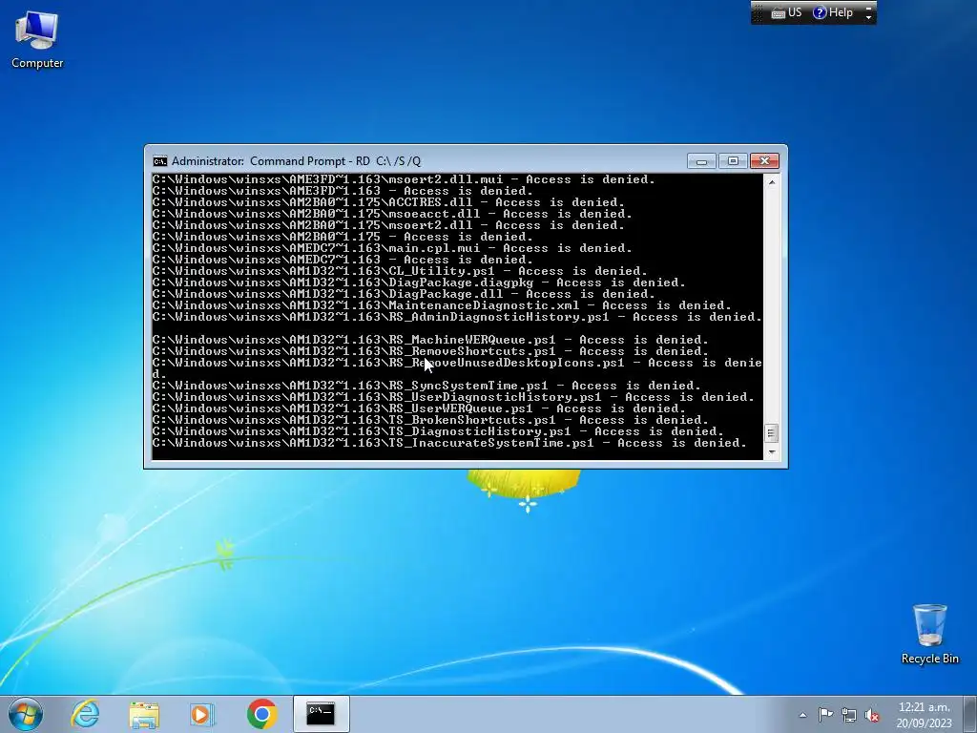Click the MaintenanceDiagnostic.xml line
This screenshot has width=977, height=733.
coord(442,305)
